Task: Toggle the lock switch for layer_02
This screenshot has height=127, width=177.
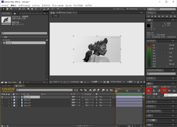Action: click(9, 100)
